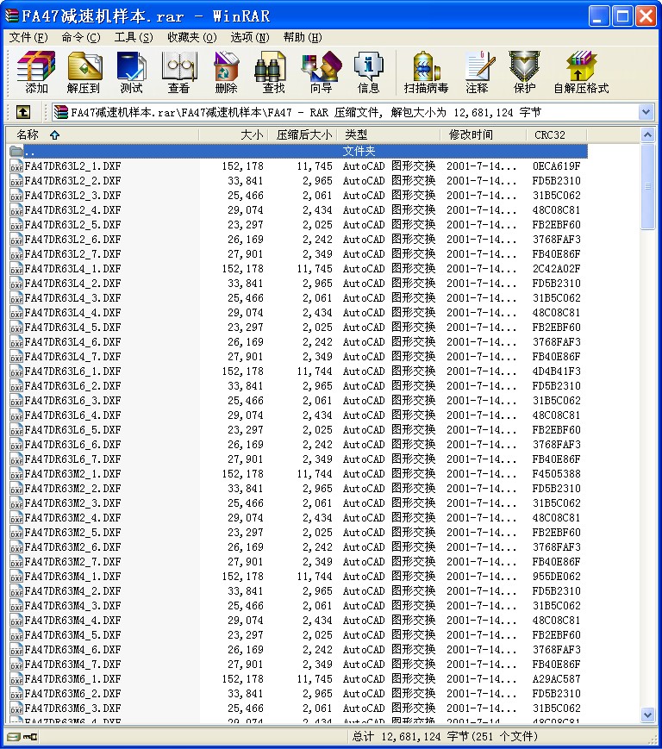Screen dimensions: 662x749
Task: Click the up-one-level folder button
Action: pyautogui.click(x=23, y=112)
